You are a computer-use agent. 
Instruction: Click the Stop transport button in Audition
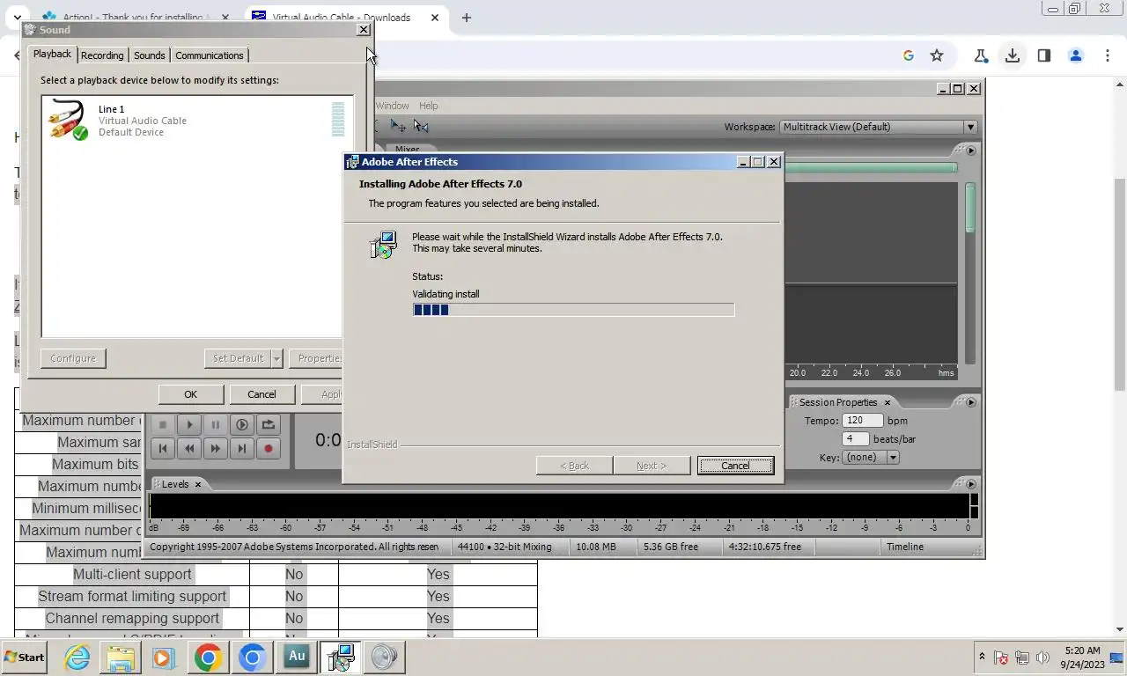[163, 424]
